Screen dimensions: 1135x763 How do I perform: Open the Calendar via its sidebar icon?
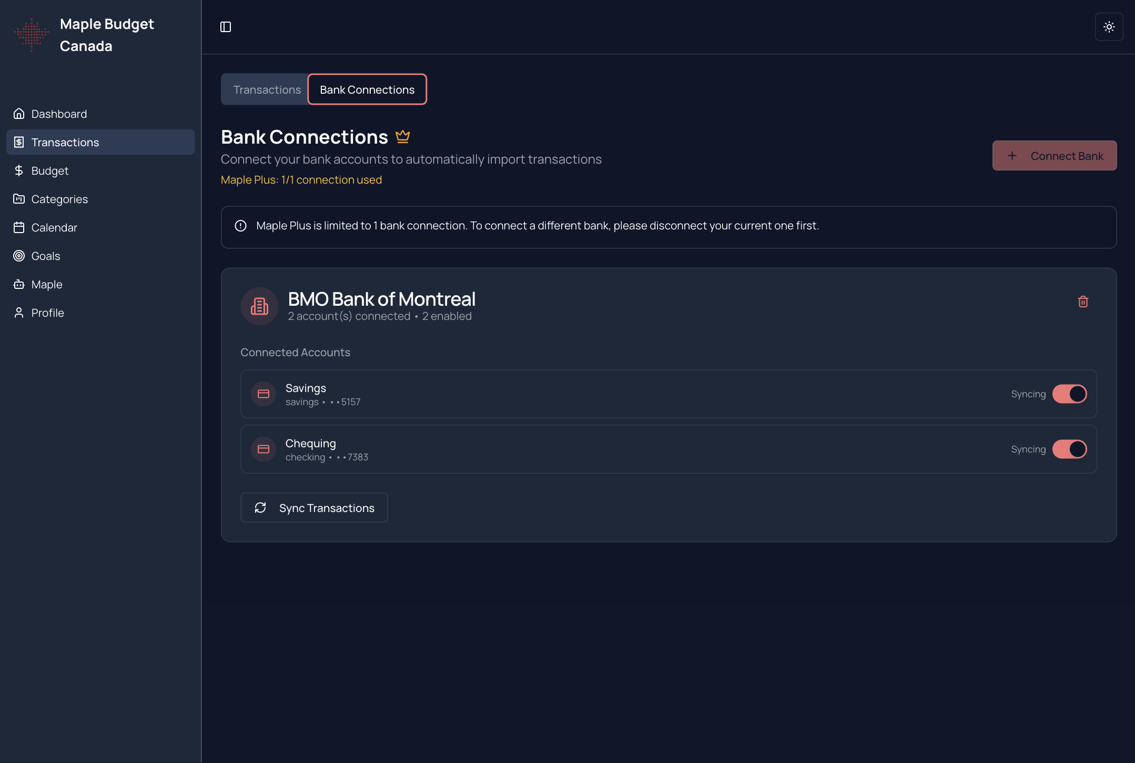[19, 227]
